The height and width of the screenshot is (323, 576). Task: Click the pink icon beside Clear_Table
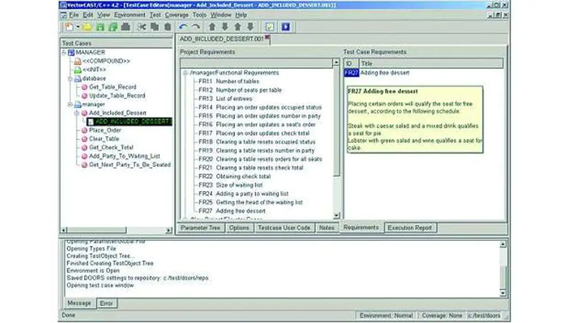pyautogui.click(x=84, y=139)
